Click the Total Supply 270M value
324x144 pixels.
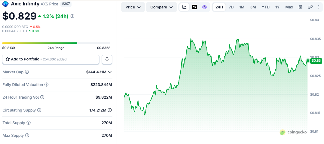[107, 123]
